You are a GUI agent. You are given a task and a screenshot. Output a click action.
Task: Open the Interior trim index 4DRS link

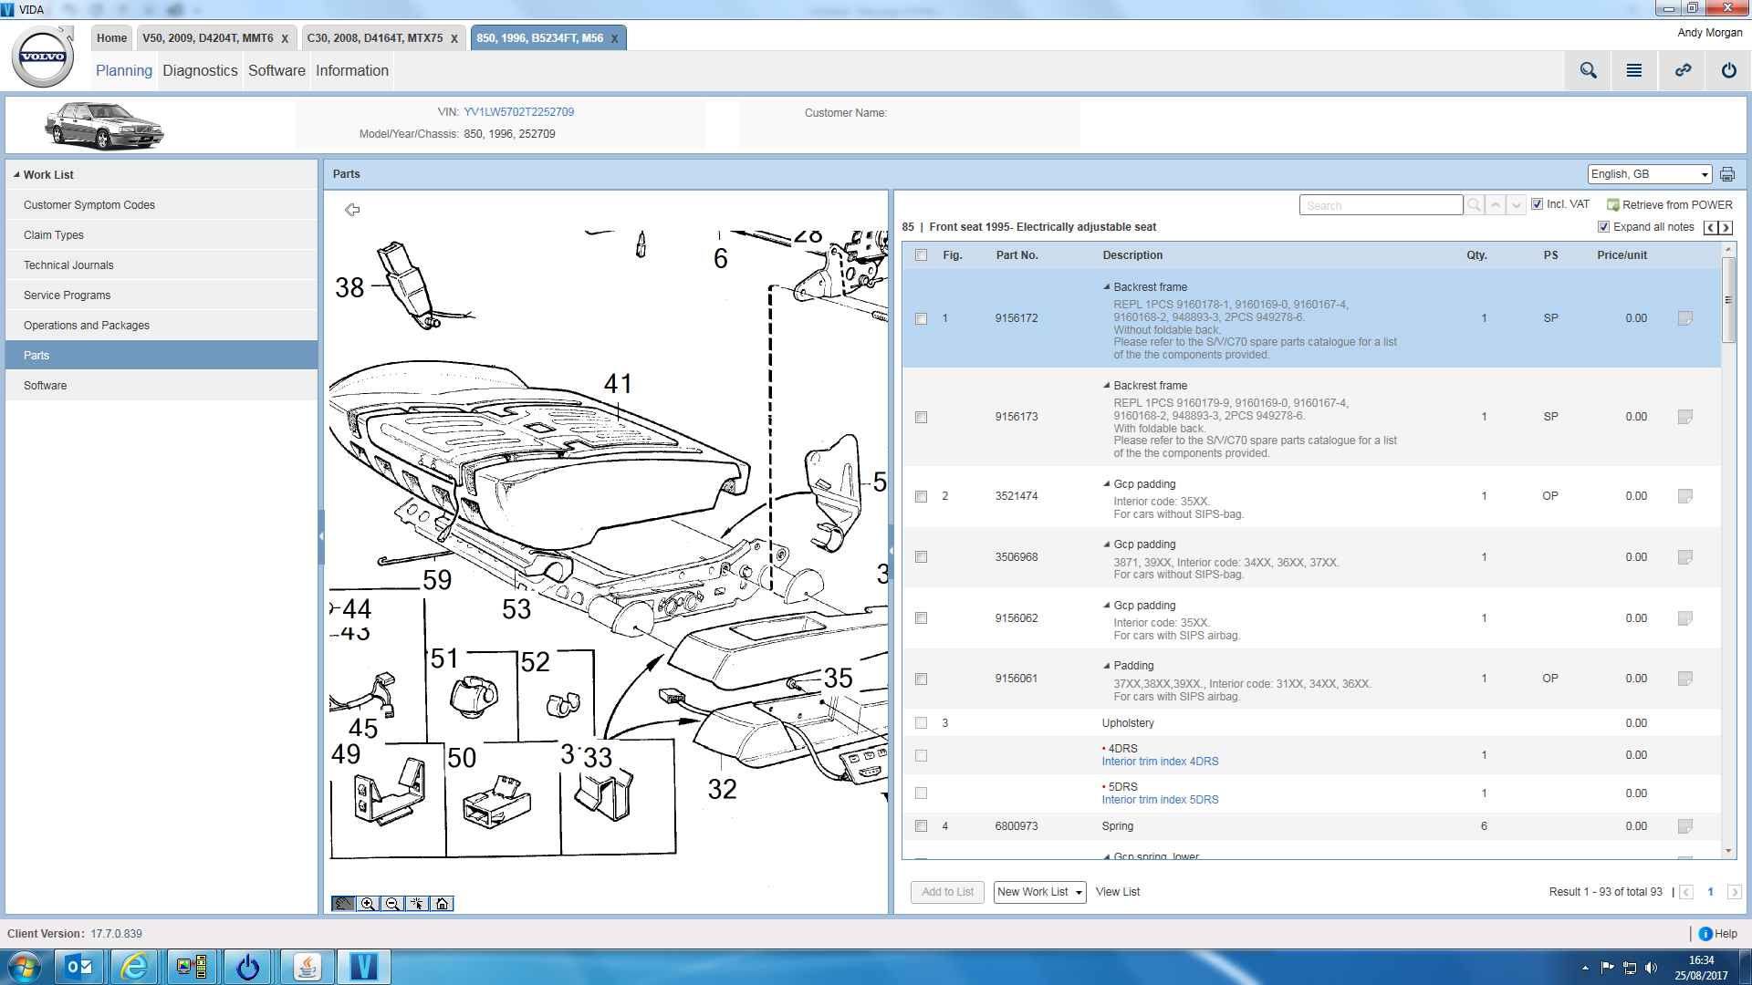tap(1160, 762)
